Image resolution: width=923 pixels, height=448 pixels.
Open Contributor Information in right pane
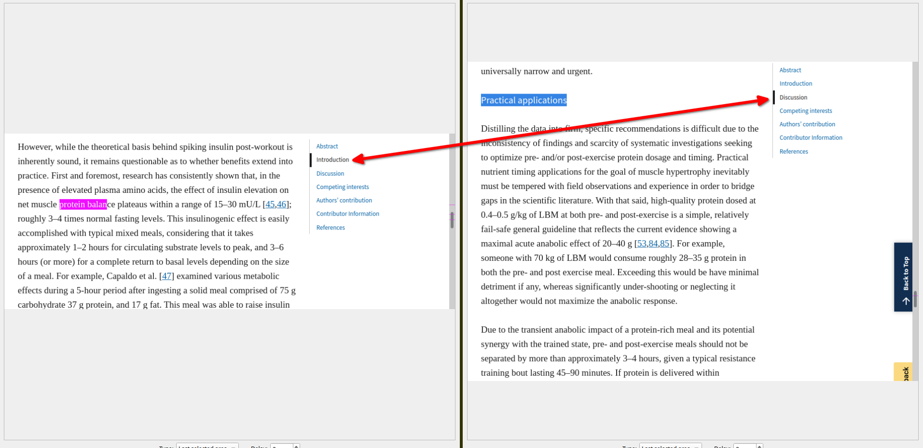811,138
